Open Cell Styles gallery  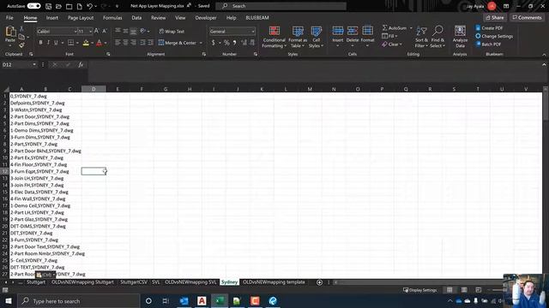point(316,37)
